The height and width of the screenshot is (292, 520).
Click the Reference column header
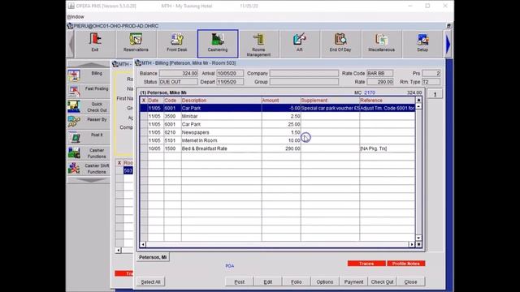click(x=387, y=101)
